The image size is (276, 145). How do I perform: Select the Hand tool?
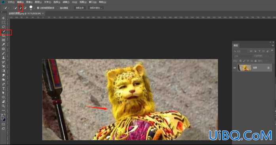(3, 102)
